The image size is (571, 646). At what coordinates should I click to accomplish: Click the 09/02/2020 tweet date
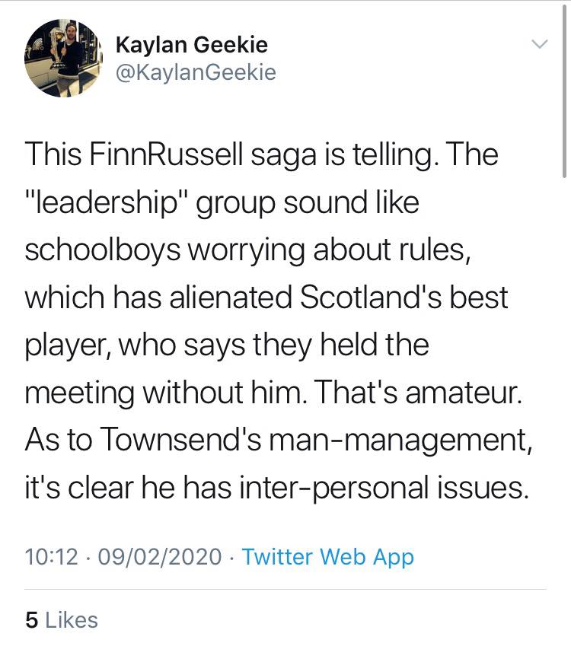(x=159, y=557)
